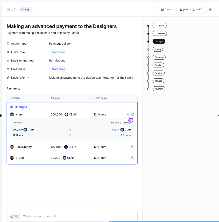Select the Voting step in timeline

coord(158,49)
